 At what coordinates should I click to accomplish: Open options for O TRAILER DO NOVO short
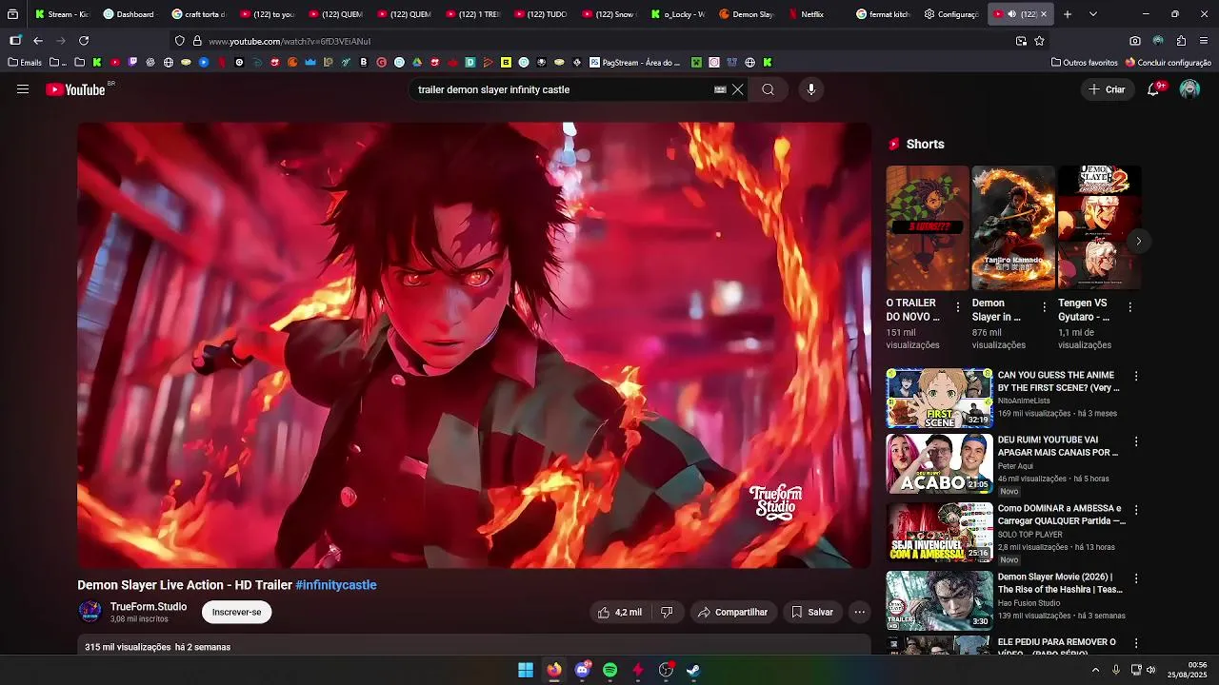click(x=958, y=307)
